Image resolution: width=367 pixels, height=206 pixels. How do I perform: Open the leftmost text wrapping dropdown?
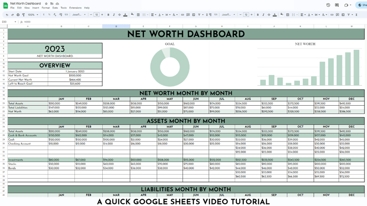click(167, 15)
